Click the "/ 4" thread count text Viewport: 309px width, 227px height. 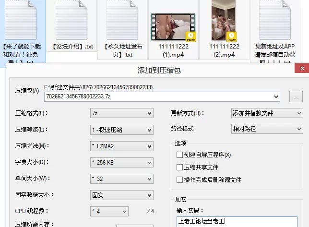(150, 211)
